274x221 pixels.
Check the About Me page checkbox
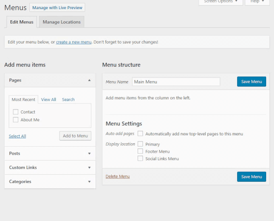[16, 120]
